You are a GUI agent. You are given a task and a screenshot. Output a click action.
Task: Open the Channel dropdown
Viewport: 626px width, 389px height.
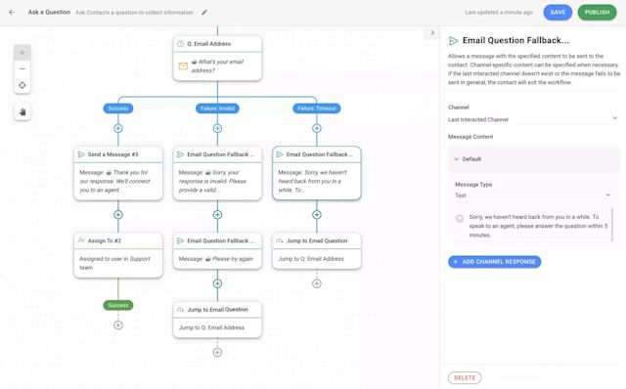(x=533, y=119)
